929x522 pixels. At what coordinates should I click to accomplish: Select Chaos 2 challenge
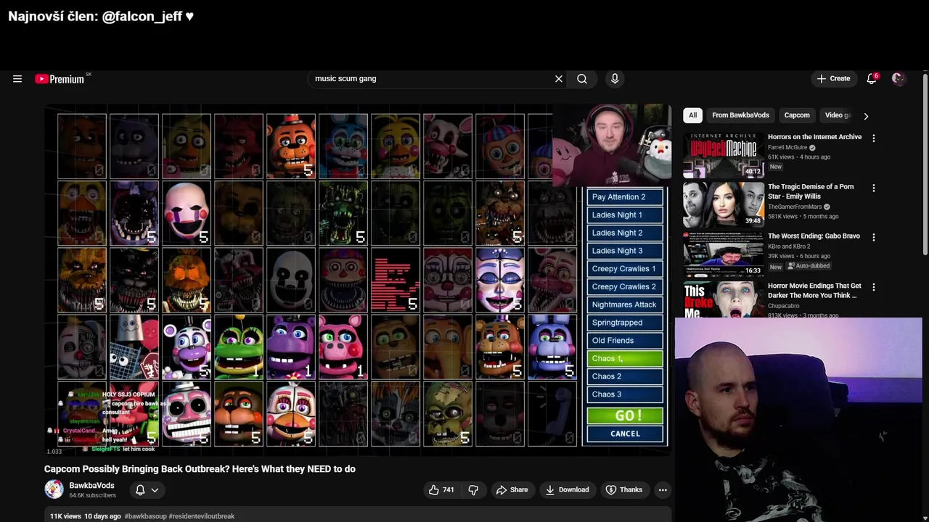coord(625,377)
